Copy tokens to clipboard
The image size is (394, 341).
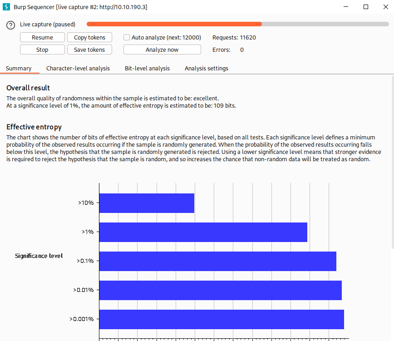coord(89,37)
